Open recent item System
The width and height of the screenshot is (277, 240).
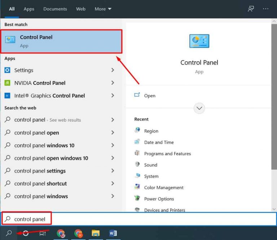151,176
